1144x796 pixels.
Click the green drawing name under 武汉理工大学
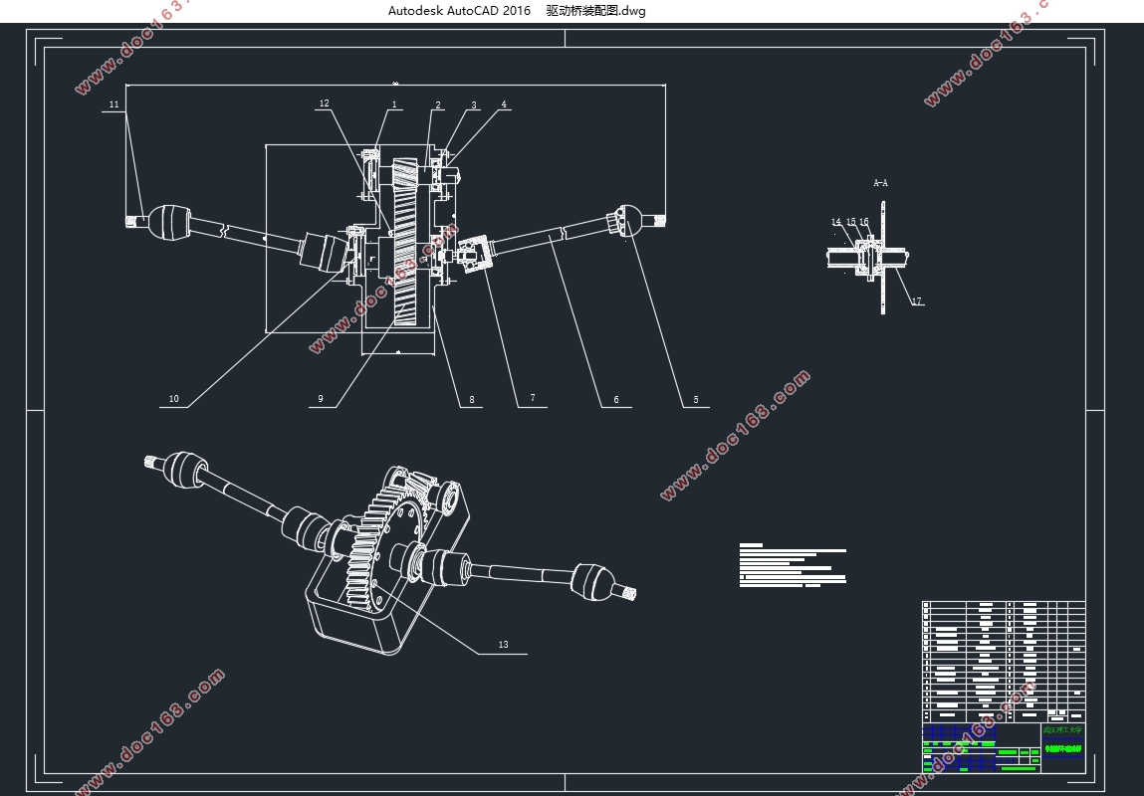1063,748
